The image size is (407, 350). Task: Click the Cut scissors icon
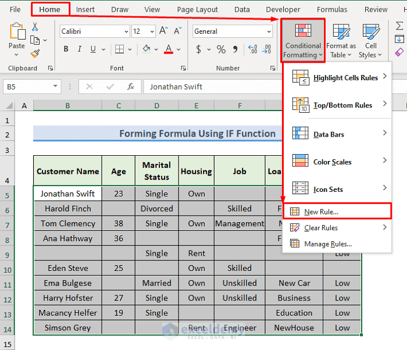coord(35,27)
